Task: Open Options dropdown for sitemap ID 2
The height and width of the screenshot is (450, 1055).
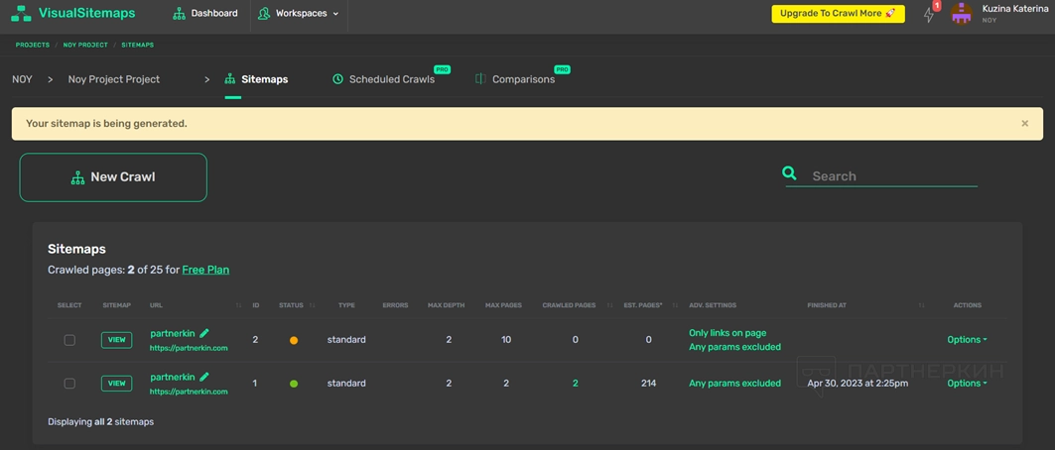Action: tap(967, 340)
